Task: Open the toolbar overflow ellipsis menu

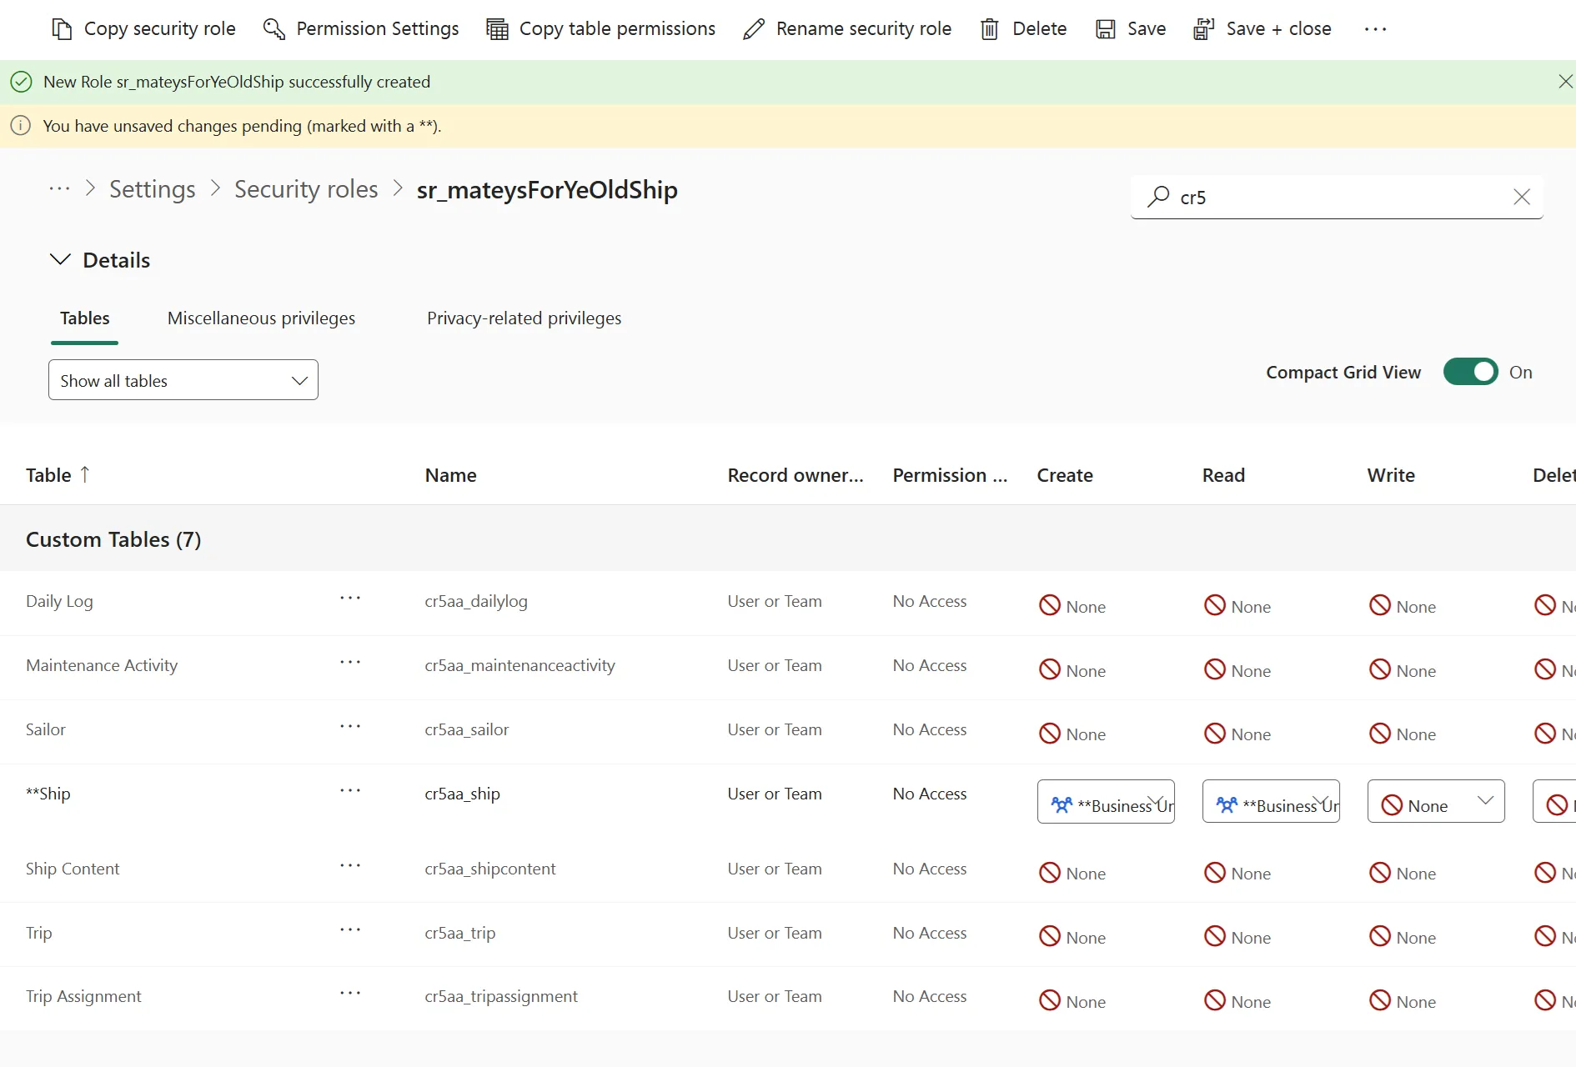Action: [1375, 29]
